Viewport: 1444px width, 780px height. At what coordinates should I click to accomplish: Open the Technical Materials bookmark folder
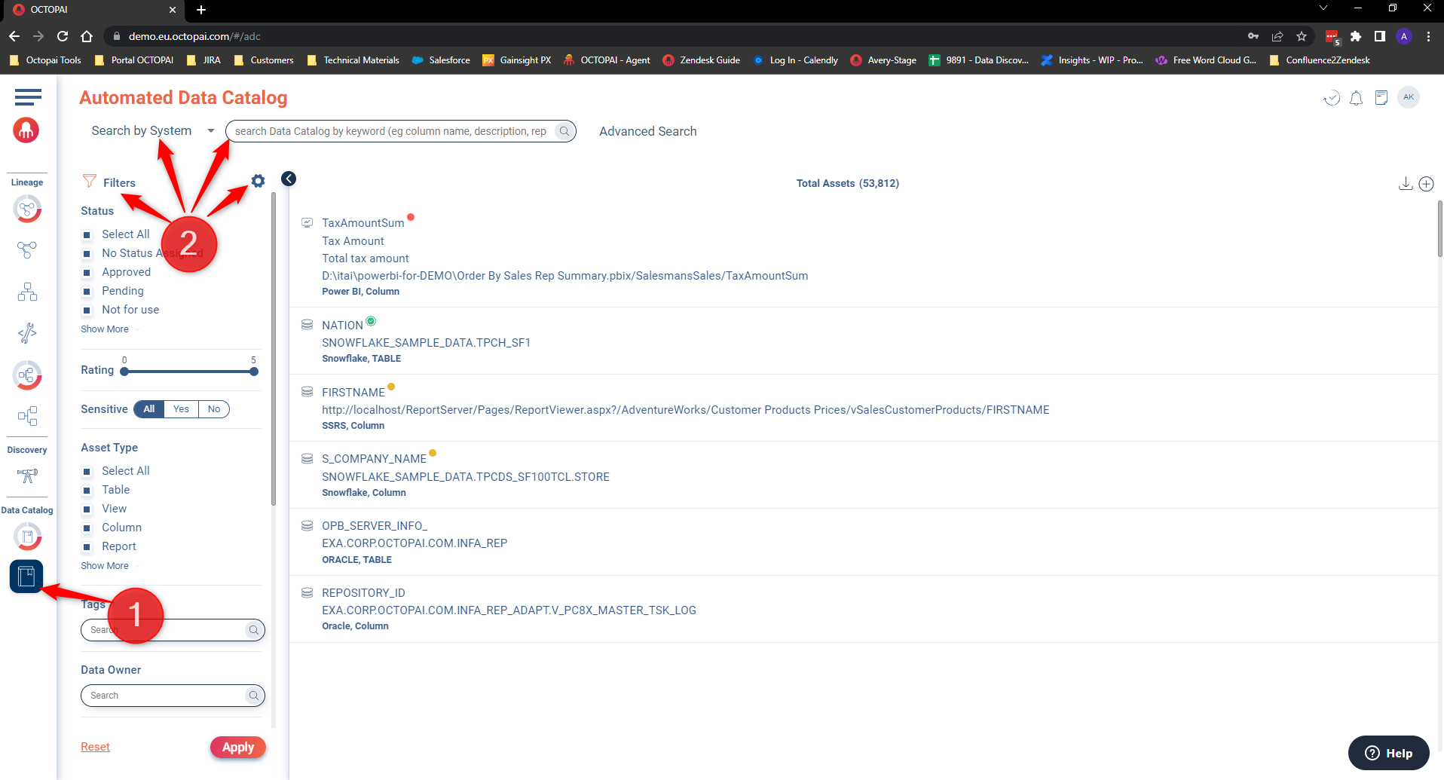[353, 60]
